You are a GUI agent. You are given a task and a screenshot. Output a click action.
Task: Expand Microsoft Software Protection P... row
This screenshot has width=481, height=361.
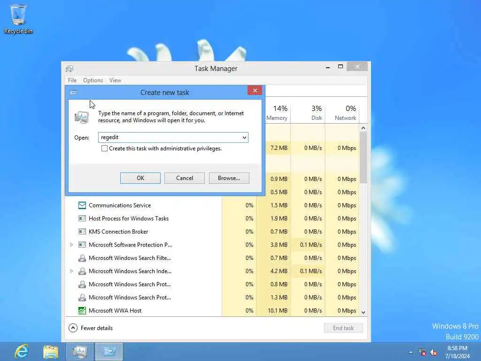[71, 245]
